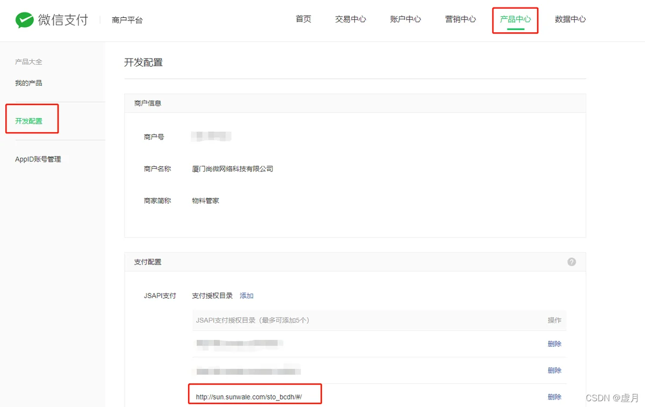Switch to the 数据中心 tab
The image size is (645, 407).
pos(570,19)
